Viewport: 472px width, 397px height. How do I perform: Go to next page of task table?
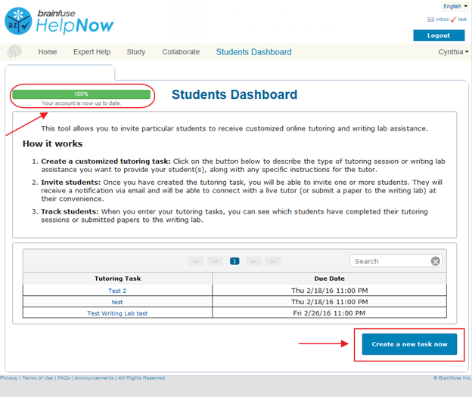tap(253, 261)
